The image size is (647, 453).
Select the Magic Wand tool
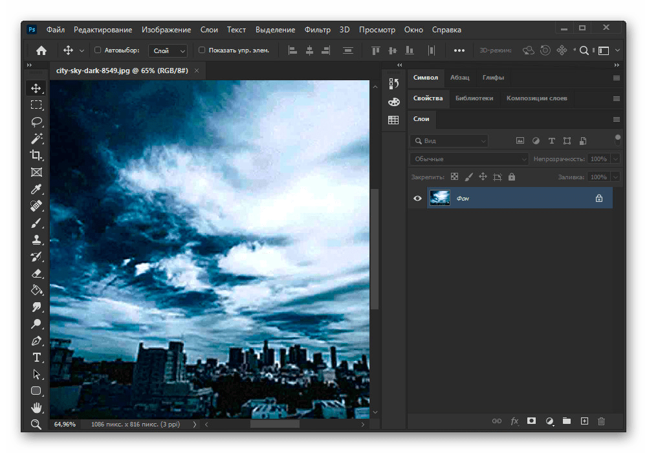(36, 138)
